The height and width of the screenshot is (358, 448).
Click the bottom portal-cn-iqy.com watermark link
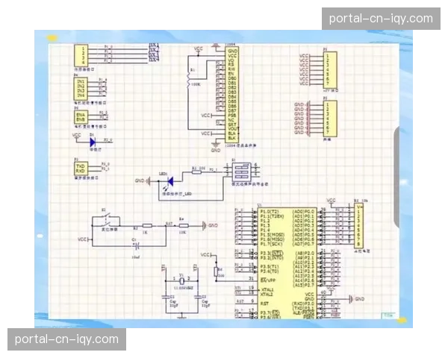click(67, 339)
